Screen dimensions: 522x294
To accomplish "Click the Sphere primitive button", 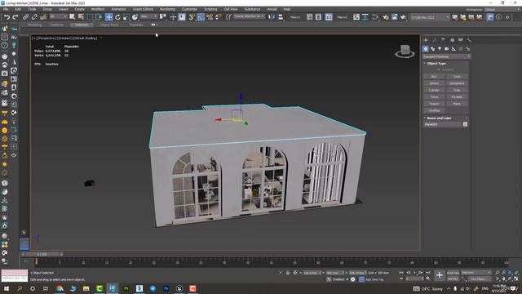I will (434, 83).
